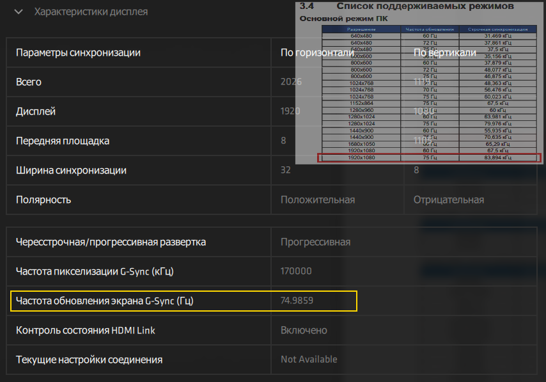Select the Всего row label
Screen dimensions: 546x382
pyautogui.click(x=29, y=82)
